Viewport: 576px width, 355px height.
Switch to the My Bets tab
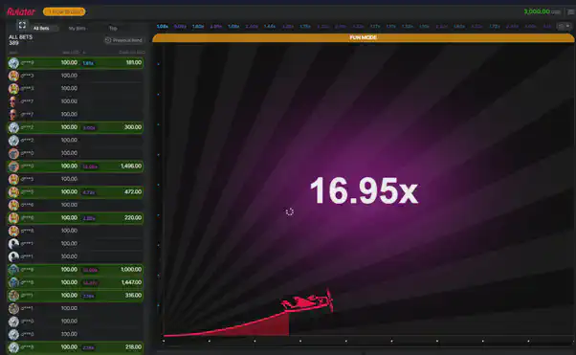point(78,29)
